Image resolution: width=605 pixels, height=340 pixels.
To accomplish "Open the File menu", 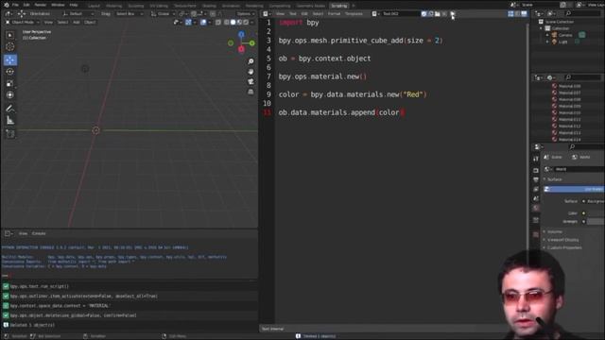I will 15,5.
